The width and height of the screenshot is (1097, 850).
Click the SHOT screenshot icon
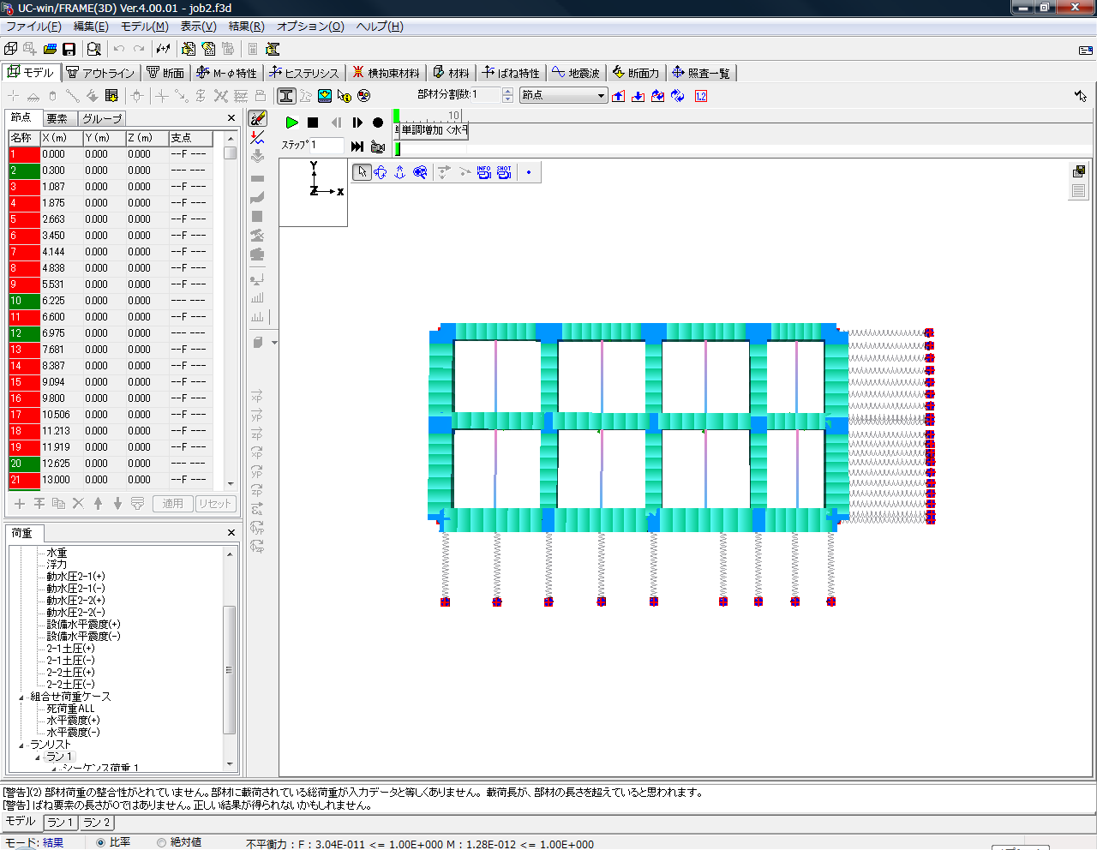504,172
